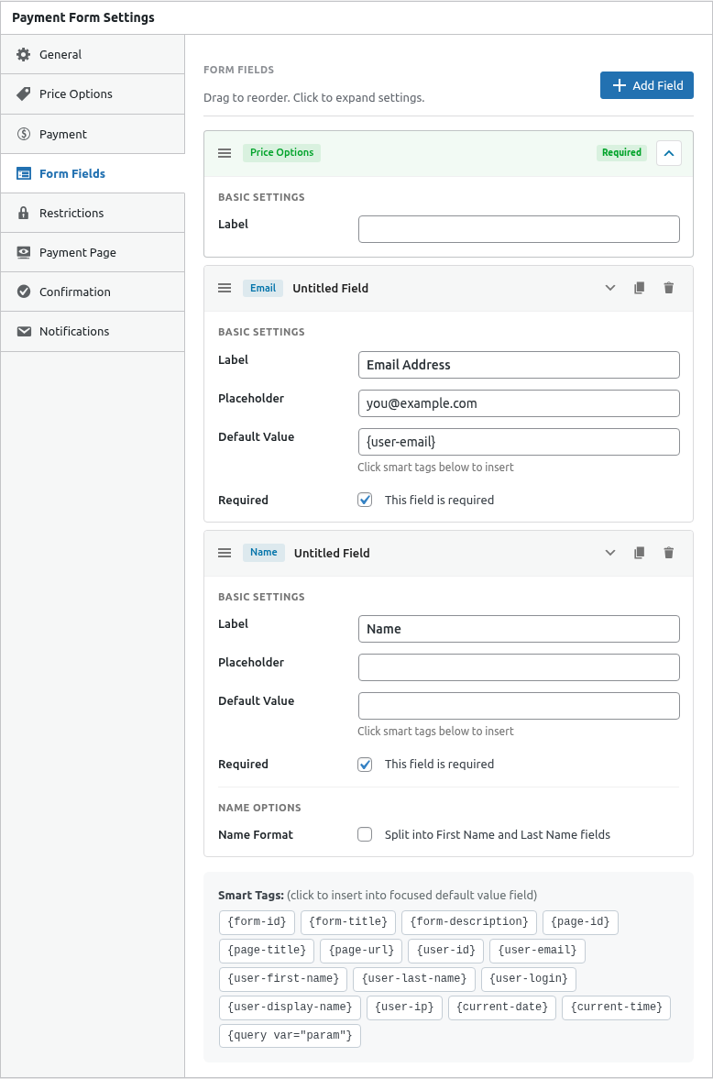Select the Price Options tag icon
713x1079 pixels.
[26, 94]
